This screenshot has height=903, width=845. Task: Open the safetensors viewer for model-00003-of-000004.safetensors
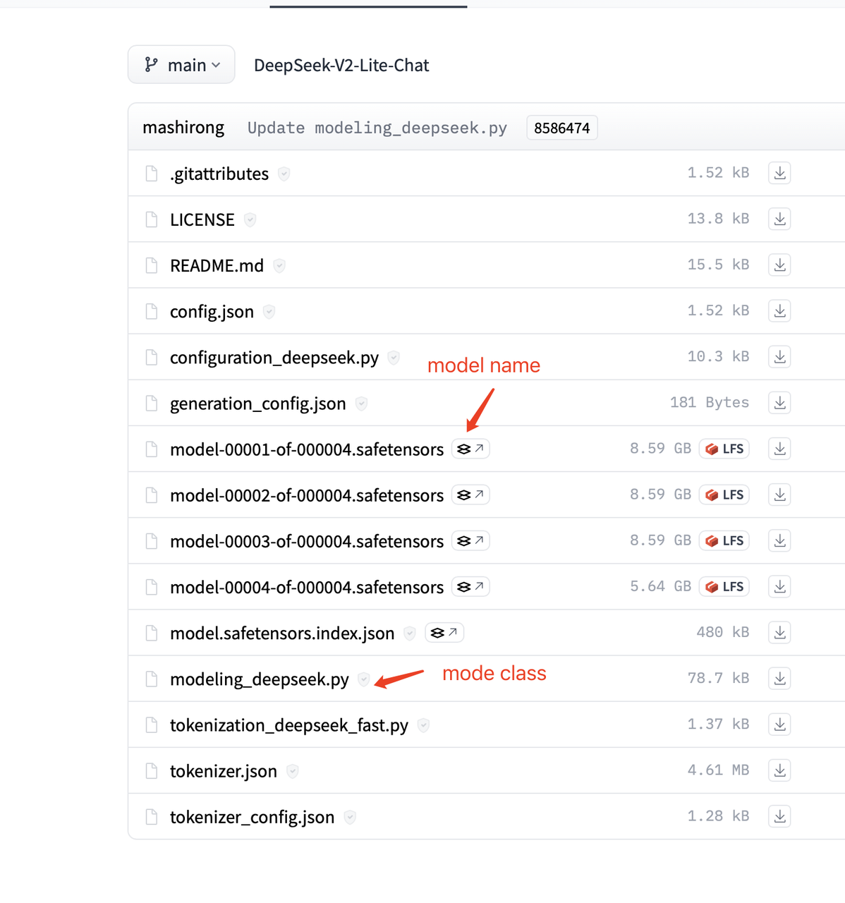(470, 540)
